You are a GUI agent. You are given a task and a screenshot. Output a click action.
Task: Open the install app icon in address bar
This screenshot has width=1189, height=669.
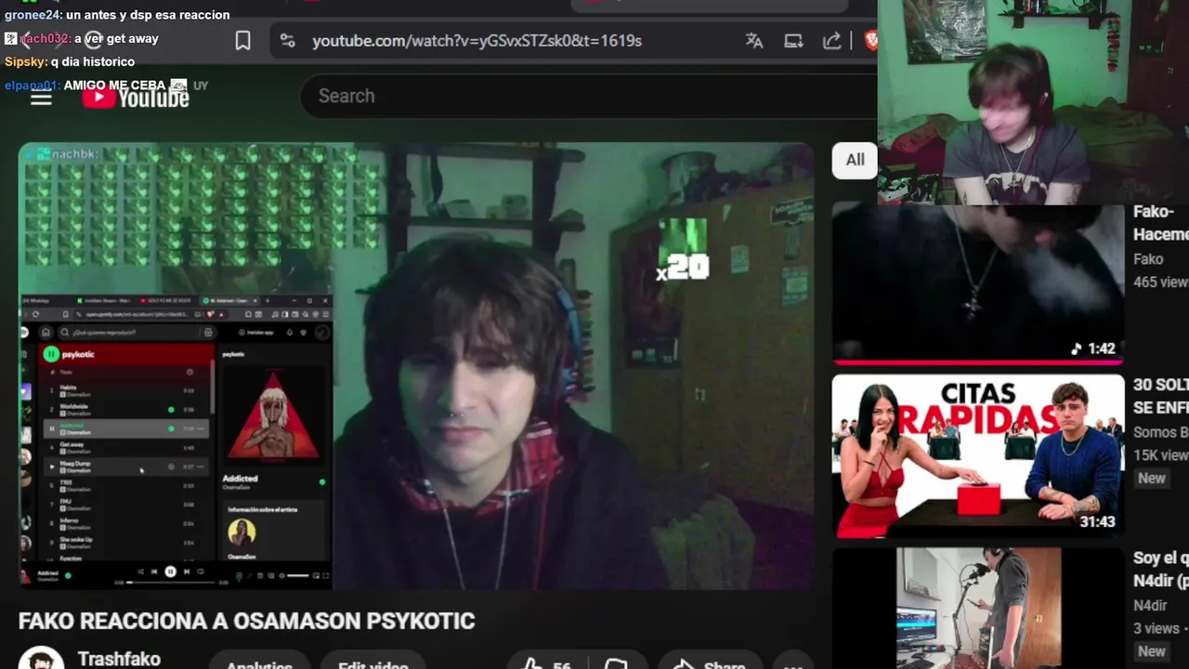tap(793, 41)
